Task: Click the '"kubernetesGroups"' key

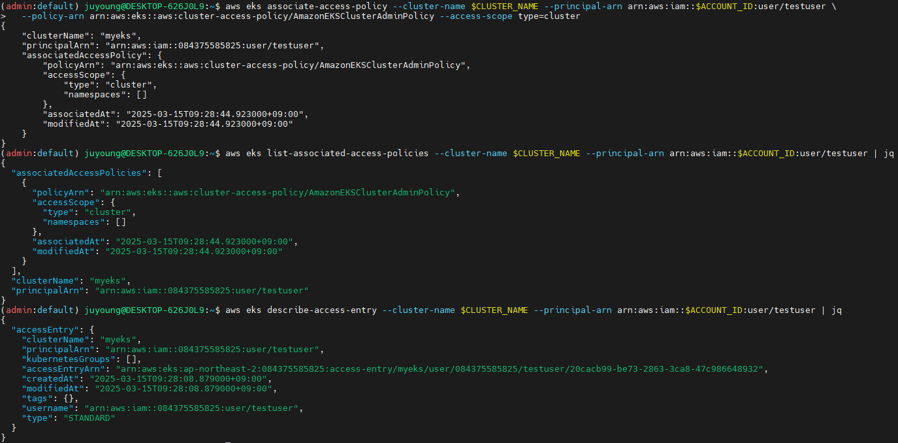Action: pos(70,359)
